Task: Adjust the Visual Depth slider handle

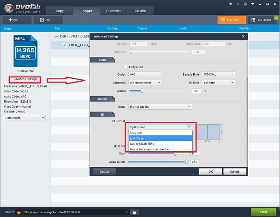Action: pos(186,162)
